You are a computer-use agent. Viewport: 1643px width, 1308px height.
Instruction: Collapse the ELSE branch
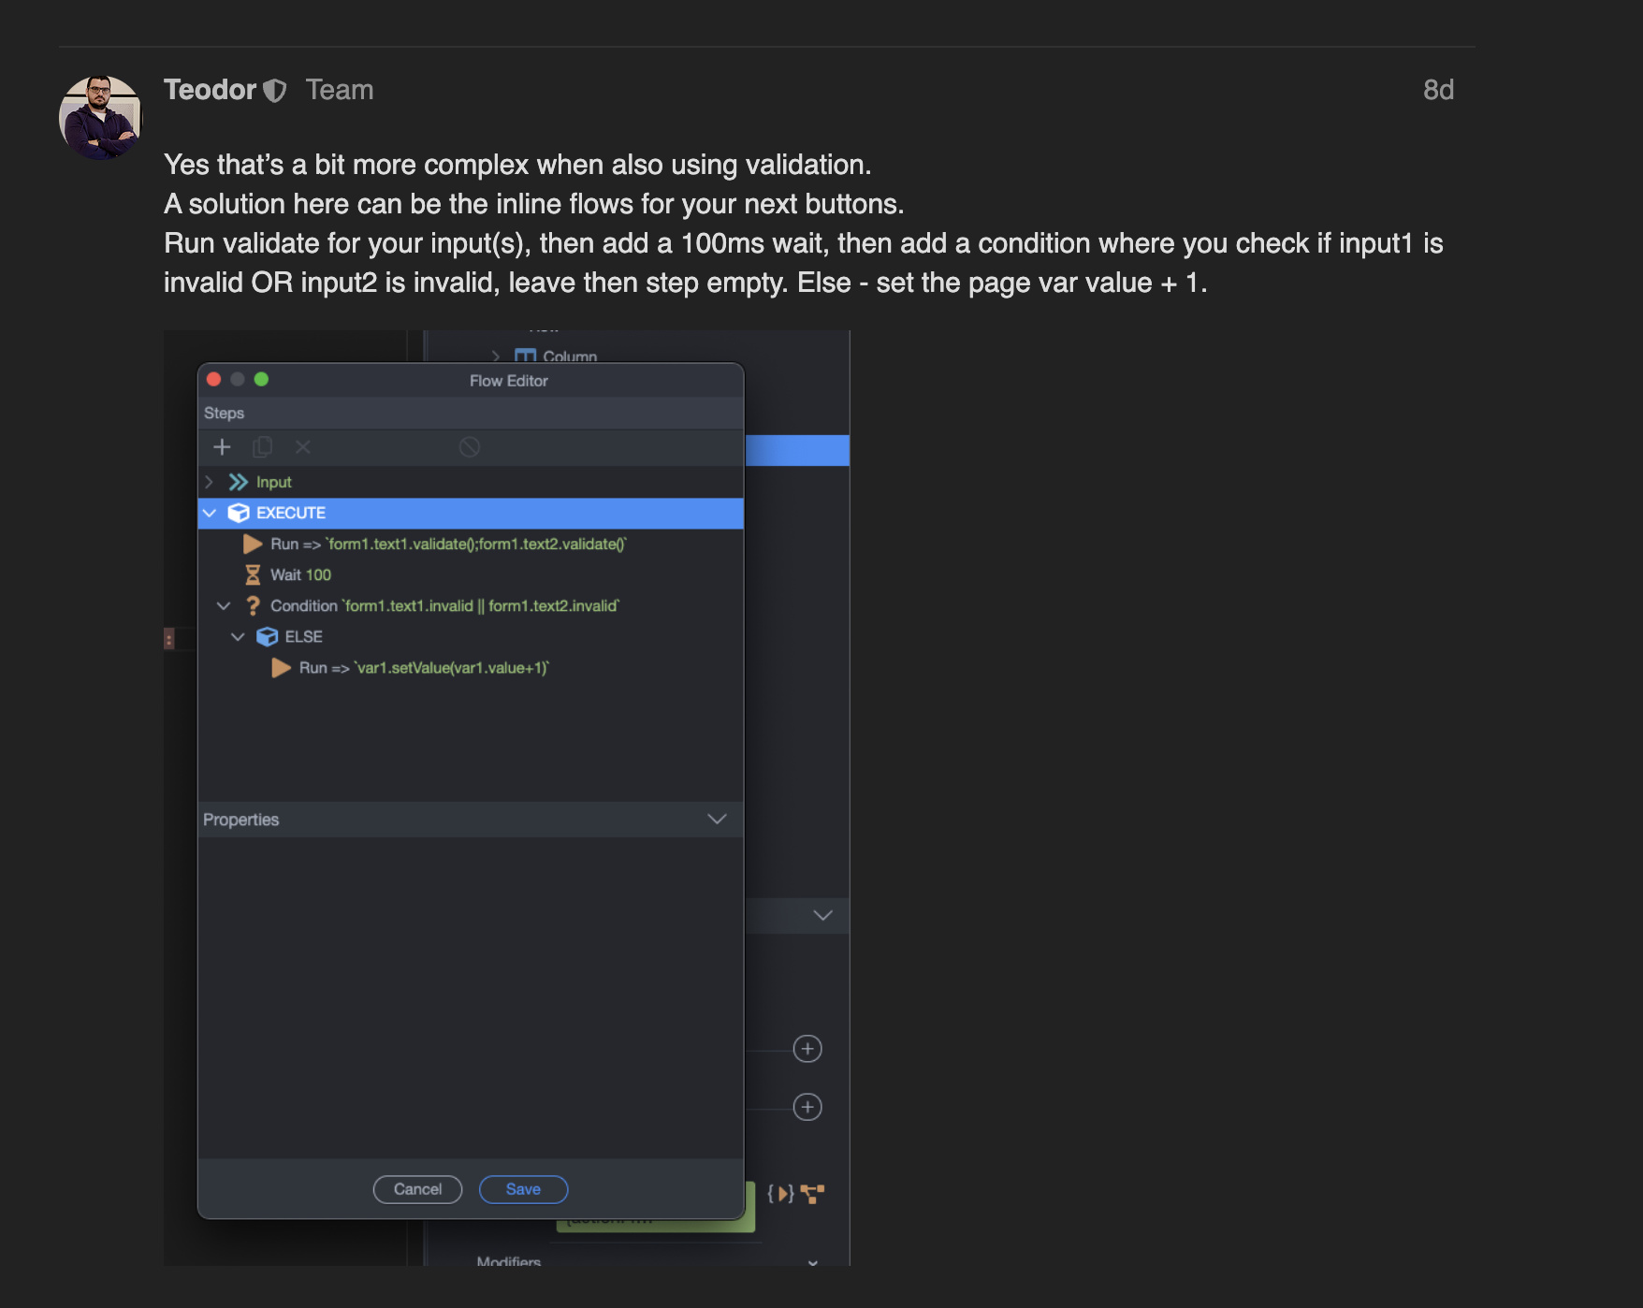pyautogui.click(x=238, y=637)
